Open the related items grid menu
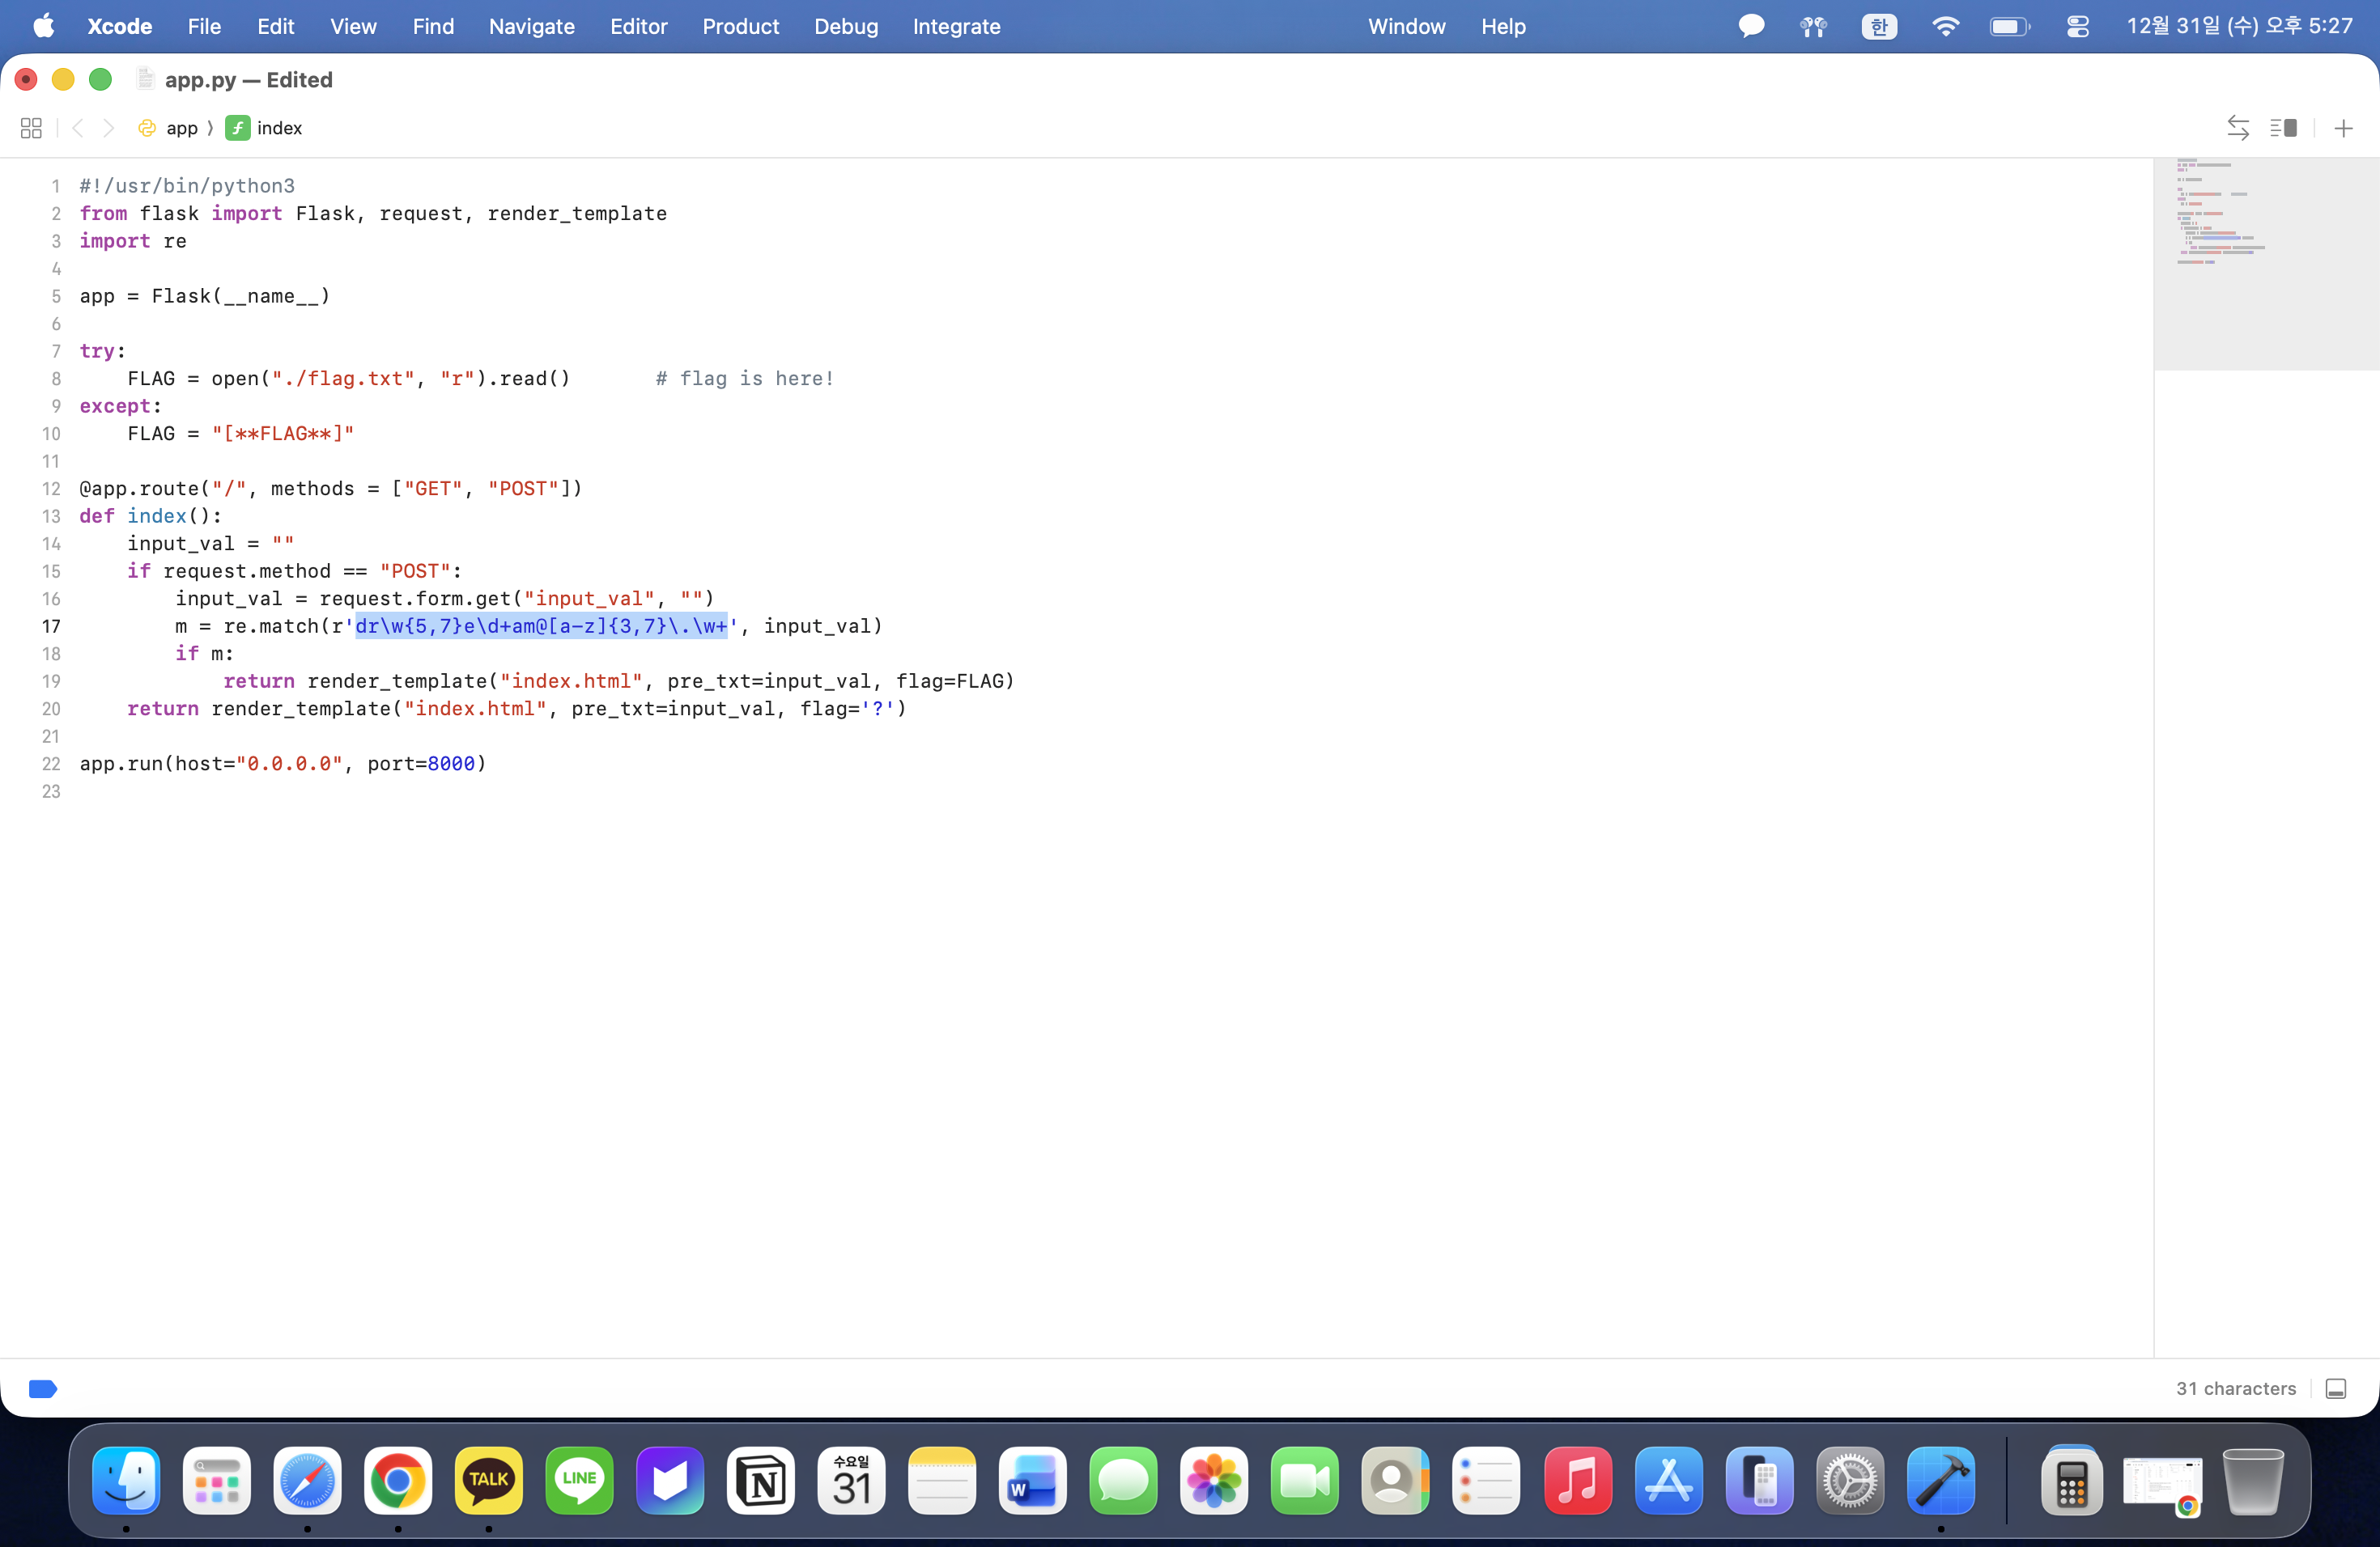This screenshot has width=2380, height=1547. click(31, 128)
